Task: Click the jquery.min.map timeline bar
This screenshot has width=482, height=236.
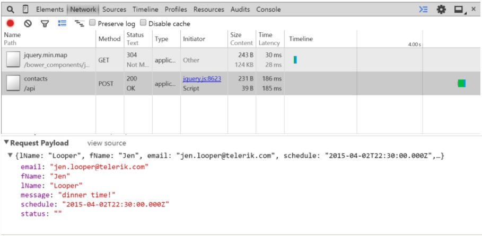Action: 295,60
